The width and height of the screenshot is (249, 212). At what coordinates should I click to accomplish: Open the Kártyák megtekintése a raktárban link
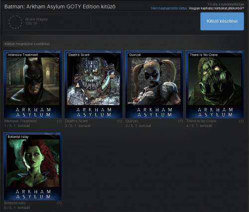27,44
